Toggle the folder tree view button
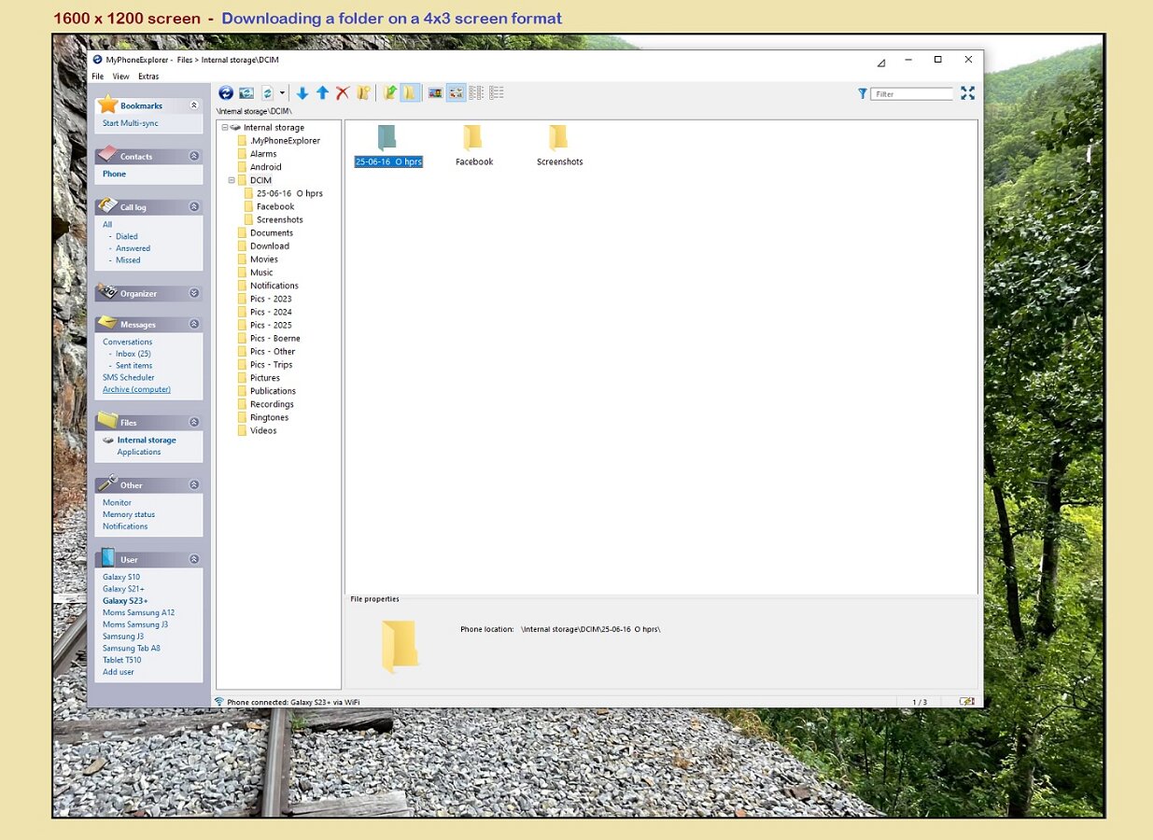This screenshot has height=840, width=1153. tap(410, 93)
